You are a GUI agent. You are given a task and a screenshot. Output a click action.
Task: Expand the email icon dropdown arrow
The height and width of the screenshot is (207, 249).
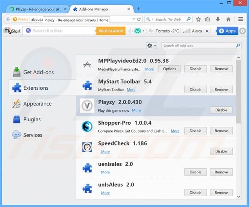(x=144, y=31)
